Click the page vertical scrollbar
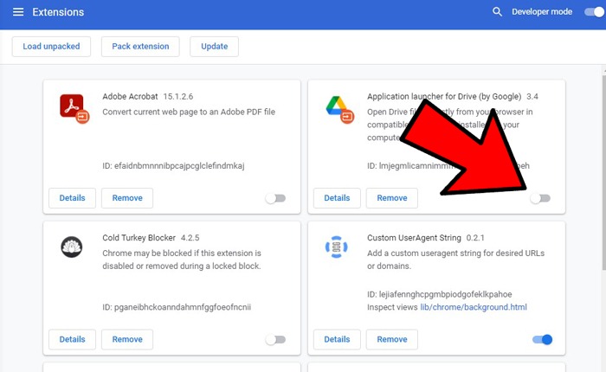This screenshot has width=606, height=372. pos(603,172)
